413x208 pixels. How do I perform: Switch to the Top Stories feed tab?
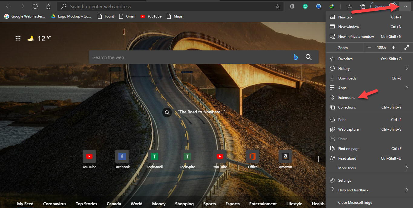[86, 204]
